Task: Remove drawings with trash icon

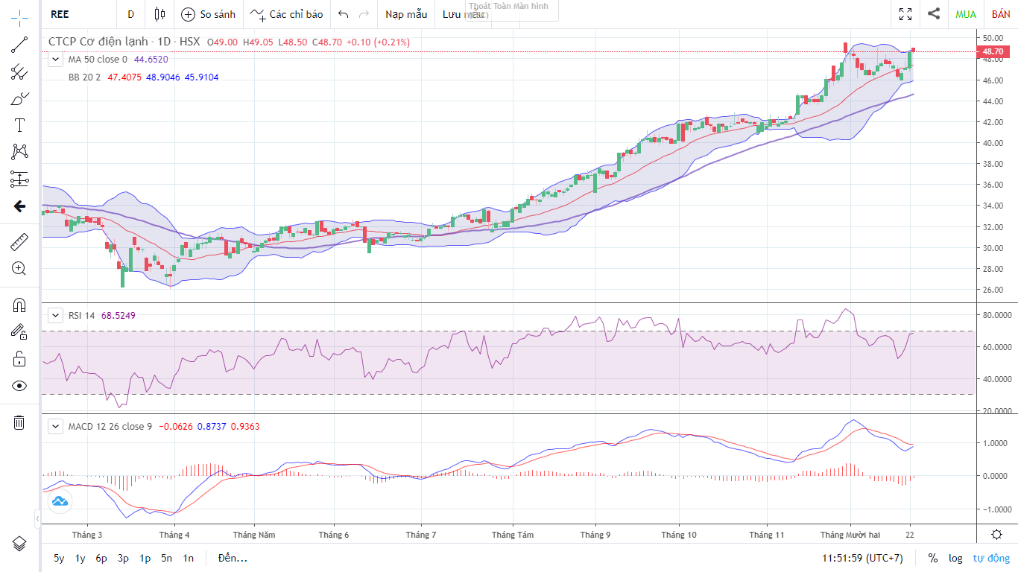Action: click(19, 422)
